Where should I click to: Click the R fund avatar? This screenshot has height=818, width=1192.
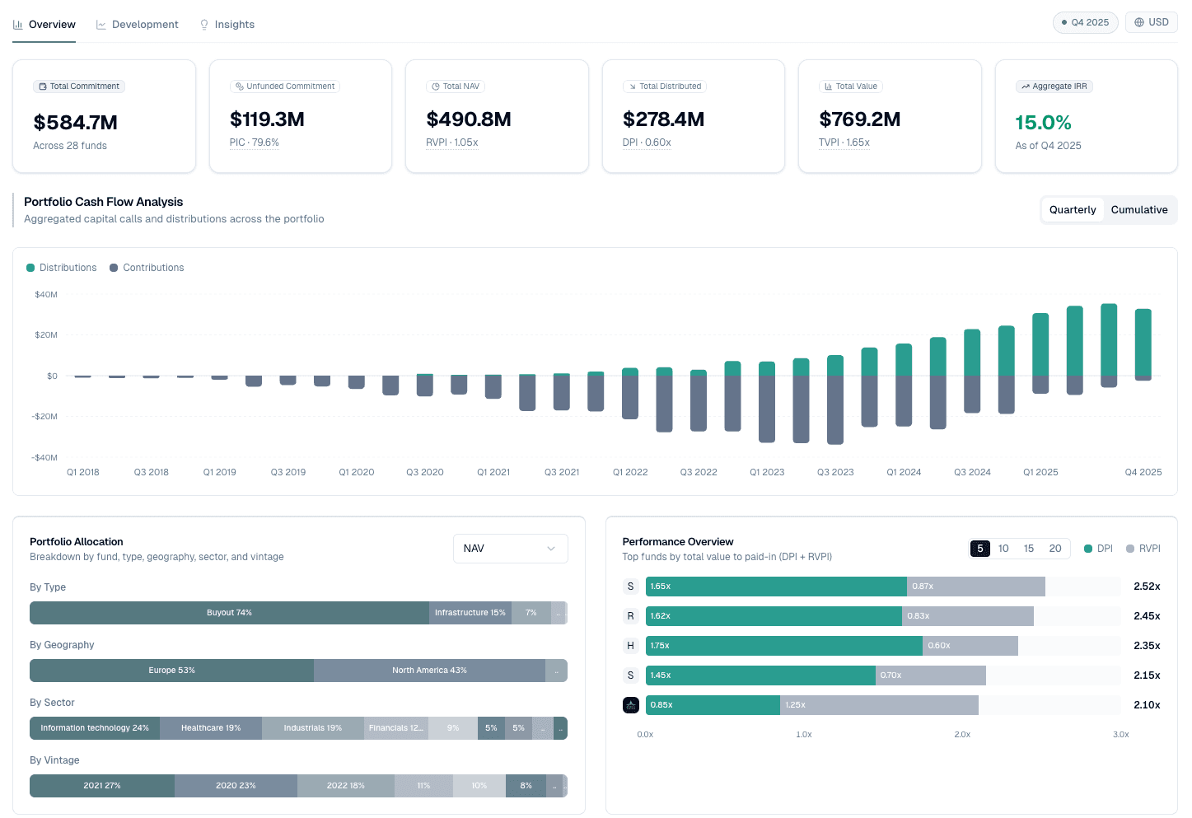click(x=631, y=616)
